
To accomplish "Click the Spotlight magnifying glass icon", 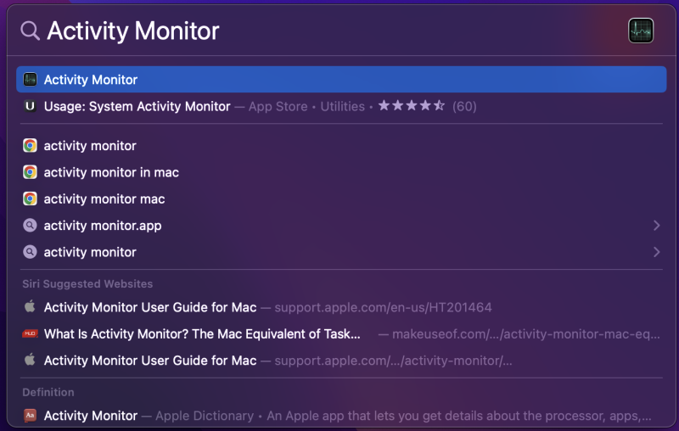I will coord(30,31).
